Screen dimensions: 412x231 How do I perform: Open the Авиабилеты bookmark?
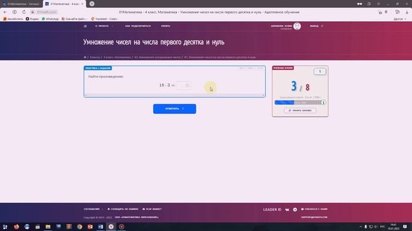click(x=13, y=19)
